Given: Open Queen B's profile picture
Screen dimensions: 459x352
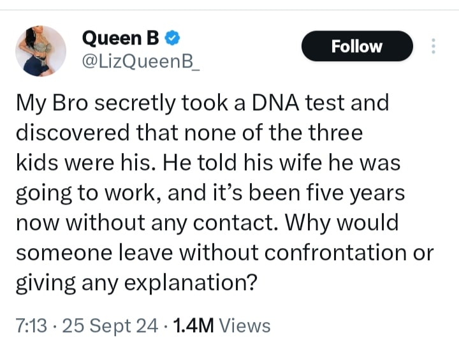Looking at the screenshot, I should (41, 51).
